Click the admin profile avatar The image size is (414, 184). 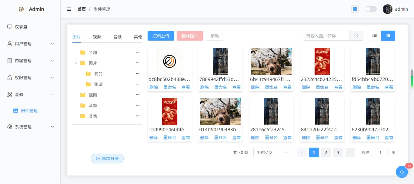coord(387,9)
